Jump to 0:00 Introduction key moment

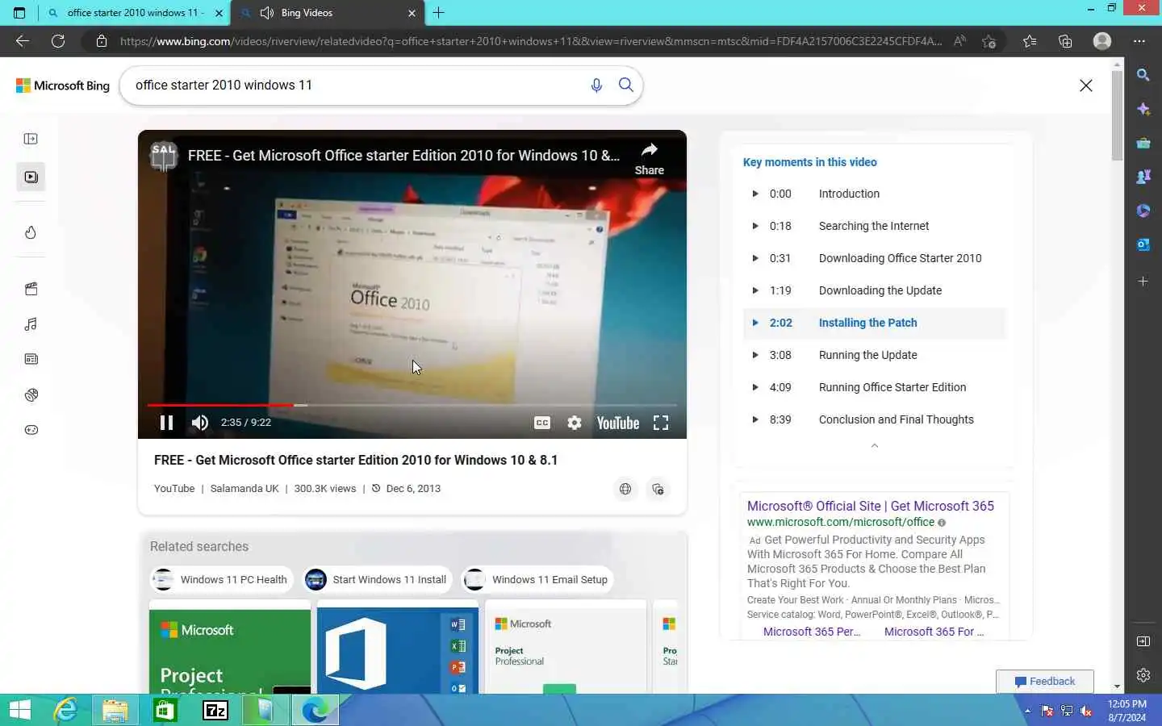[x=874, y=194]
